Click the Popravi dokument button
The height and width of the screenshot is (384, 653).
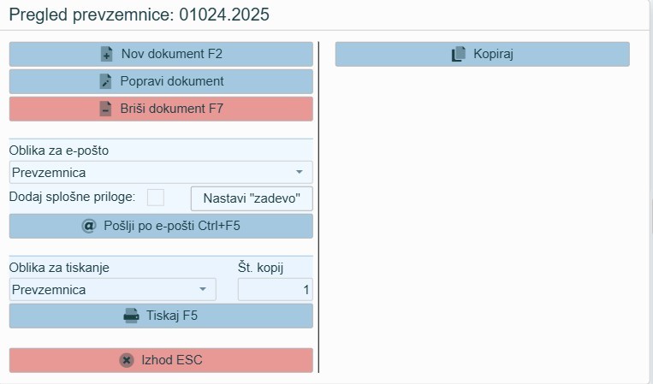point(161,81)
